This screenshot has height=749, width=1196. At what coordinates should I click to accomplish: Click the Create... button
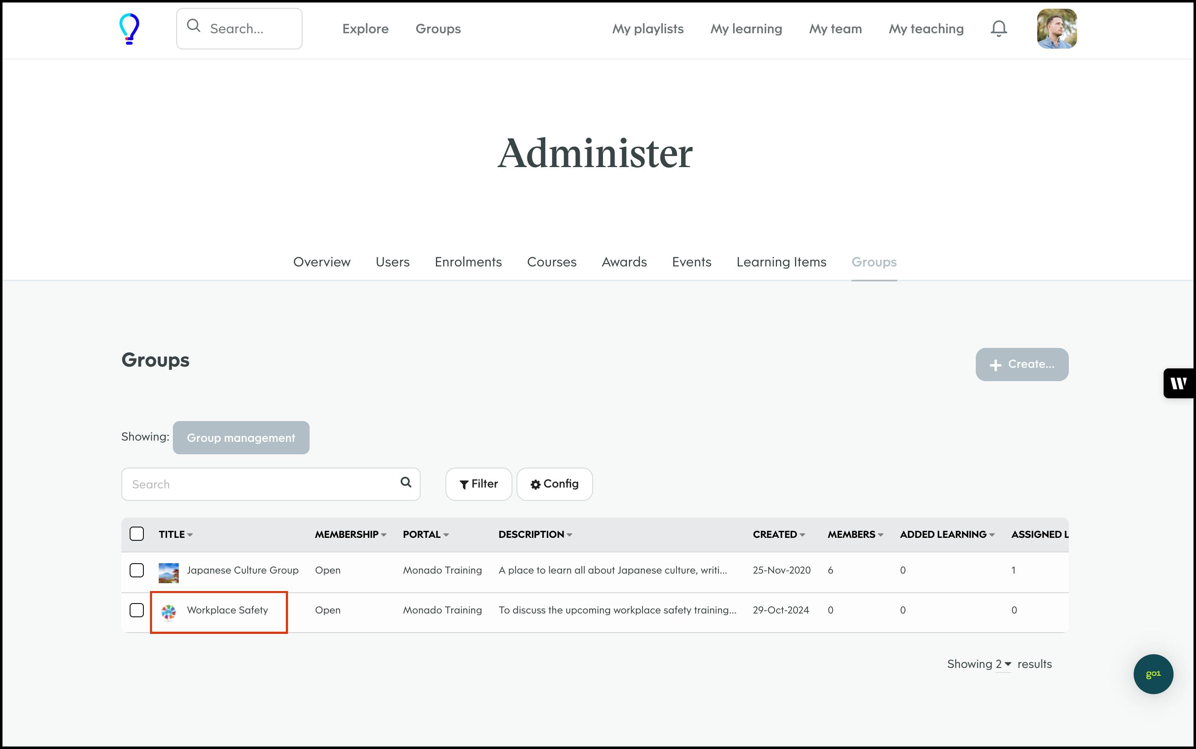1022,364
